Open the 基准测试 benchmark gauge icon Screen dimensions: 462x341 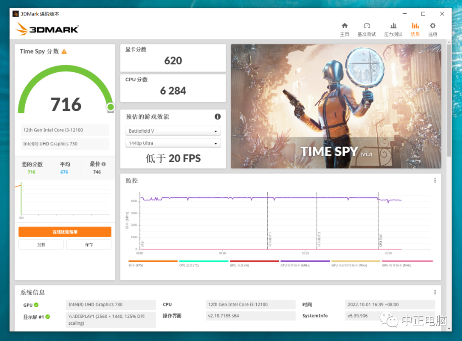pyautogui.click(x=367, y=30)
